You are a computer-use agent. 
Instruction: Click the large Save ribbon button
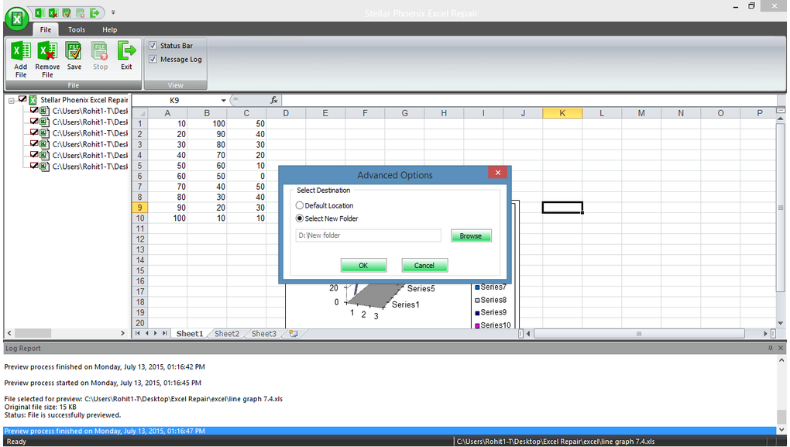[74, 56]
